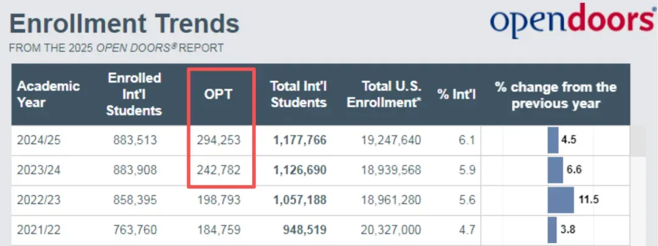
Task: Select the Enrolled Int'l Students header
Action: click(x=134, y=94)
